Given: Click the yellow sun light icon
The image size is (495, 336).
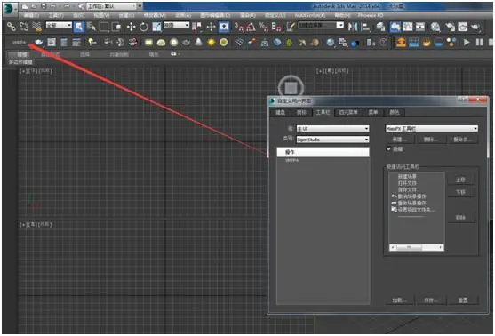Looking at the screenshot, I should point(211,42).
